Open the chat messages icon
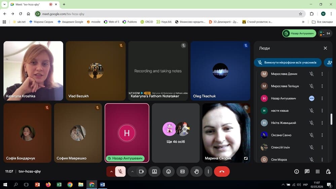The width and height of the screenshot is (336, 189). click(x=307, y=172)
